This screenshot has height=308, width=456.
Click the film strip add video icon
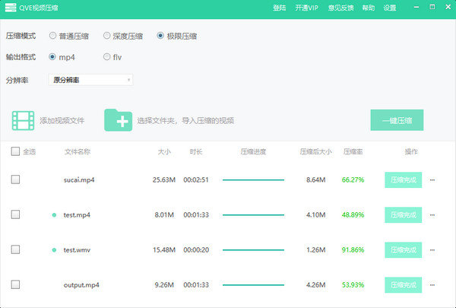point(24,120)
